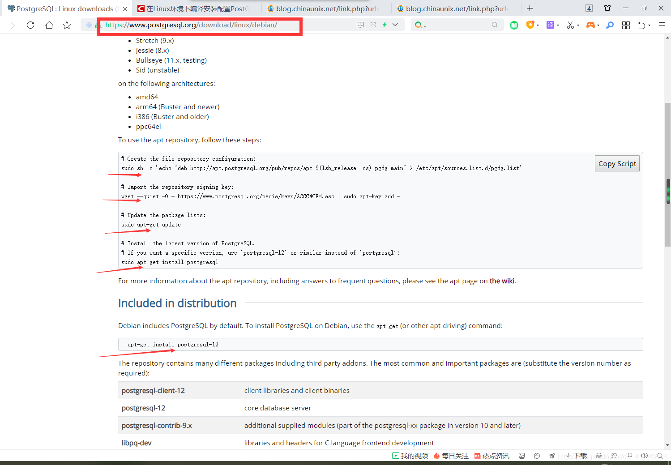The image size is (671, 465).
Task: Click the 'apt-get install postgresql-12' code box
Action: 380,345
